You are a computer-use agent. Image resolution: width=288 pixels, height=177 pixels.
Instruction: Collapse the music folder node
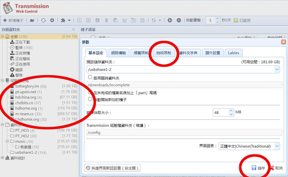tap(7, 141)
